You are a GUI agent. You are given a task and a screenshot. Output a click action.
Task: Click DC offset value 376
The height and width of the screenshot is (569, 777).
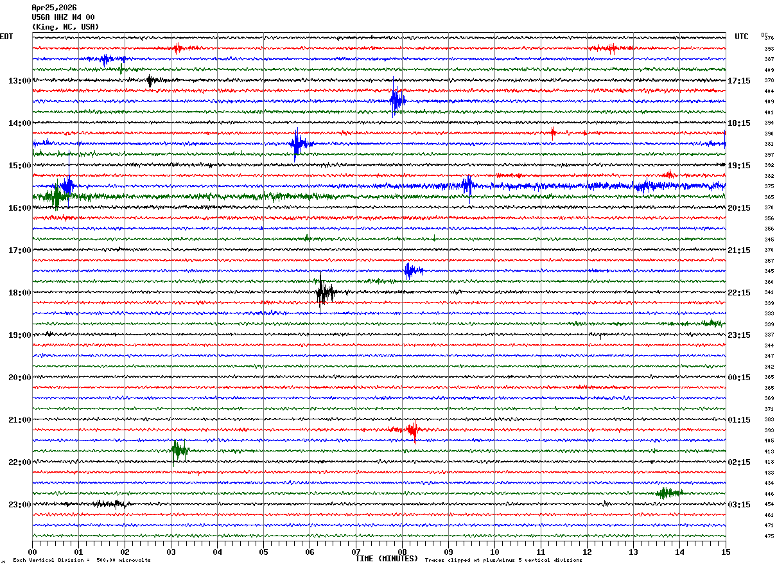click(x=769, y=39)
